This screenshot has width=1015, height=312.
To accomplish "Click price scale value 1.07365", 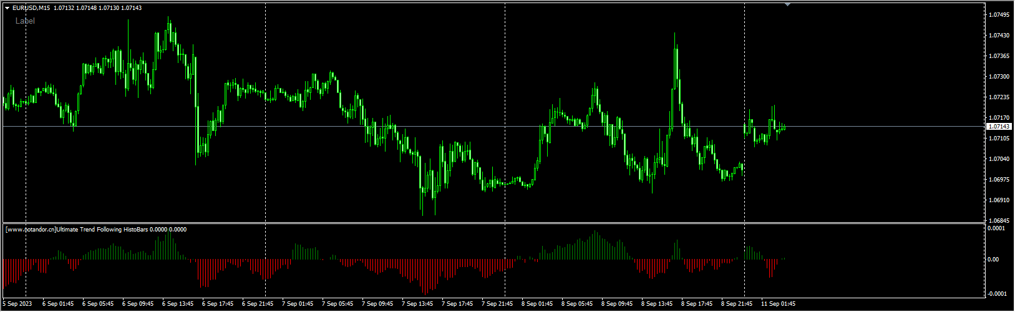I will pyautogui.click(x=999, y=56).
